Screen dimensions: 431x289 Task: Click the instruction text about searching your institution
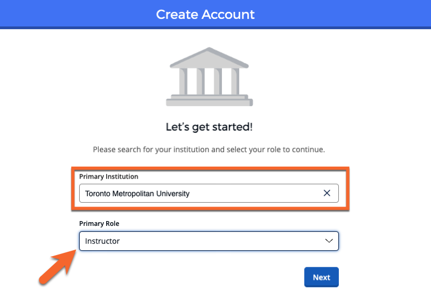pyautogui.click(x=208, y=149)
